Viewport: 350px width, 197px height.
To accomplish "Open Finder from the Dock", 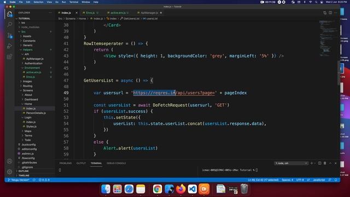I will pos(106,189).
